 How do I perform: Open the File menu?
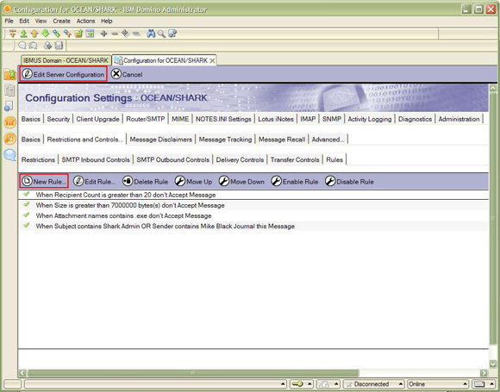(9, 21)
